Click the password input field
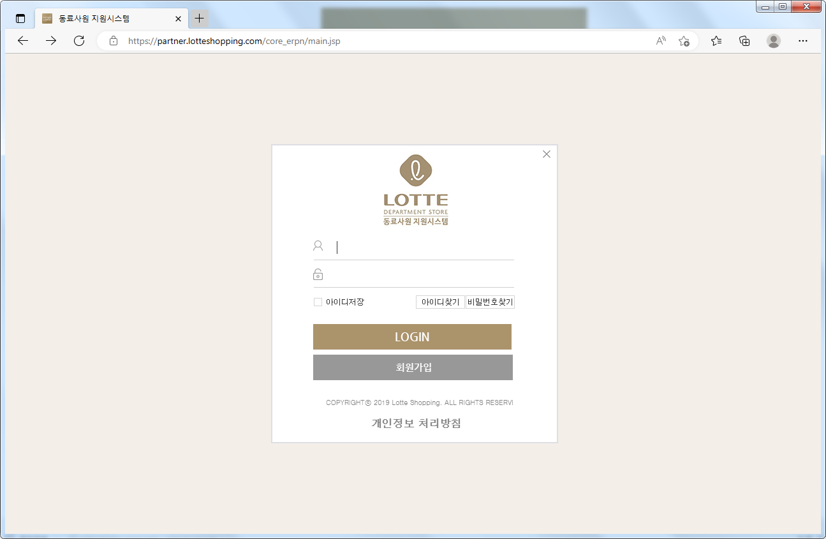The height and width of the screenshot is (539, 826). click(x=424, y=275)
